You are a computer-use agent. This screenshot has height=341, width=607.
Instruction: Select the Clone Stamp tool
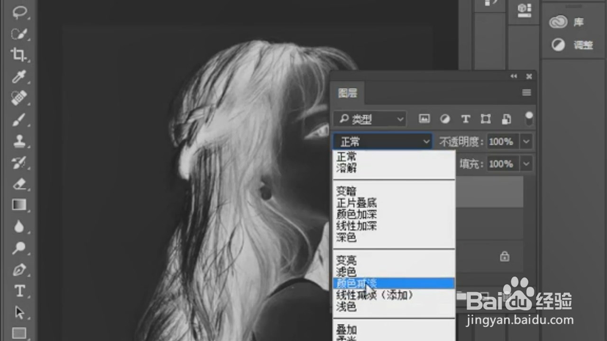[19, 140]
